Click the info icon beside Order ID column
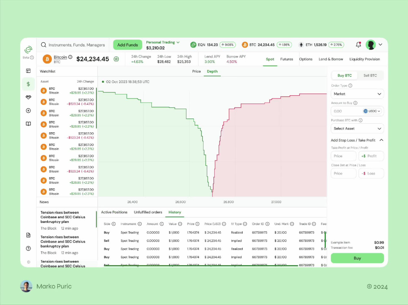 (268, 224)
